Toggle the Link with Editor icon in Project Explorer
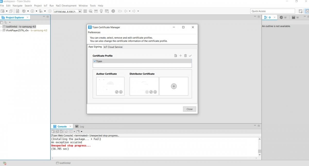The height and width of the screenshot is (166, 309). point(6,22)
